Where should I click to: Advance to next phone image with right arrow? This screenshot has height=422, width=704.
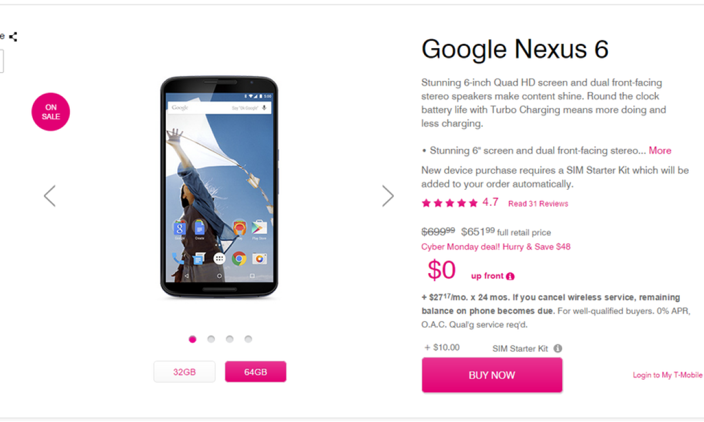tap(388, 196)
